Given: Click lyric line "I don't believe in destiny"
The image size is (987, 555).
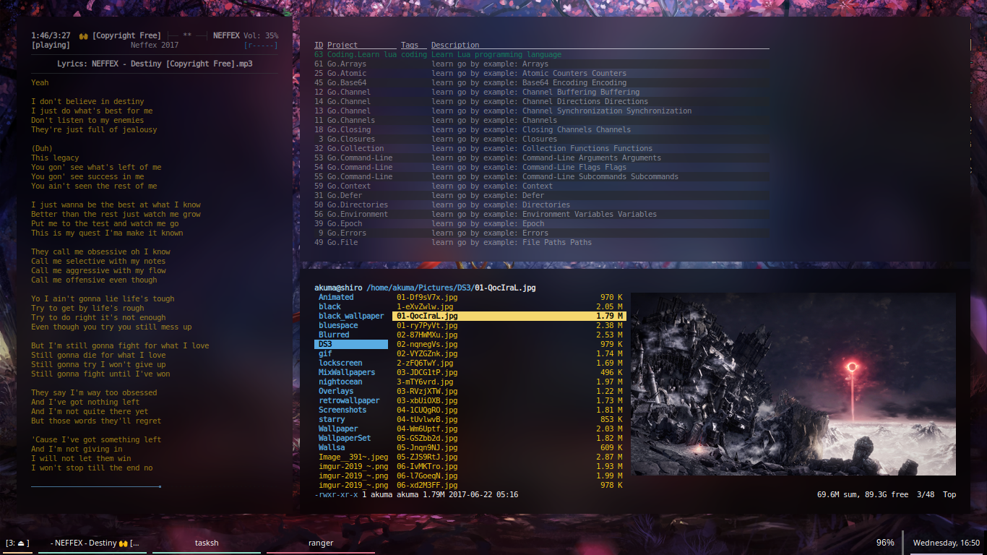Looking at the screenshot, I should pos(87,101).
